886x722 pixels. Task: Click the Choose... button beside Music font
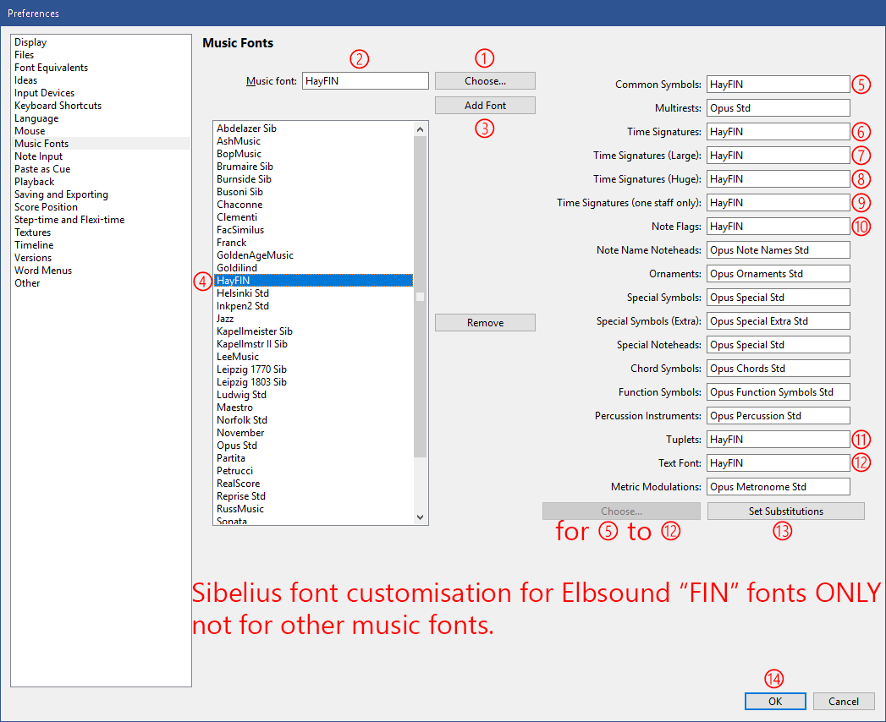485,81
